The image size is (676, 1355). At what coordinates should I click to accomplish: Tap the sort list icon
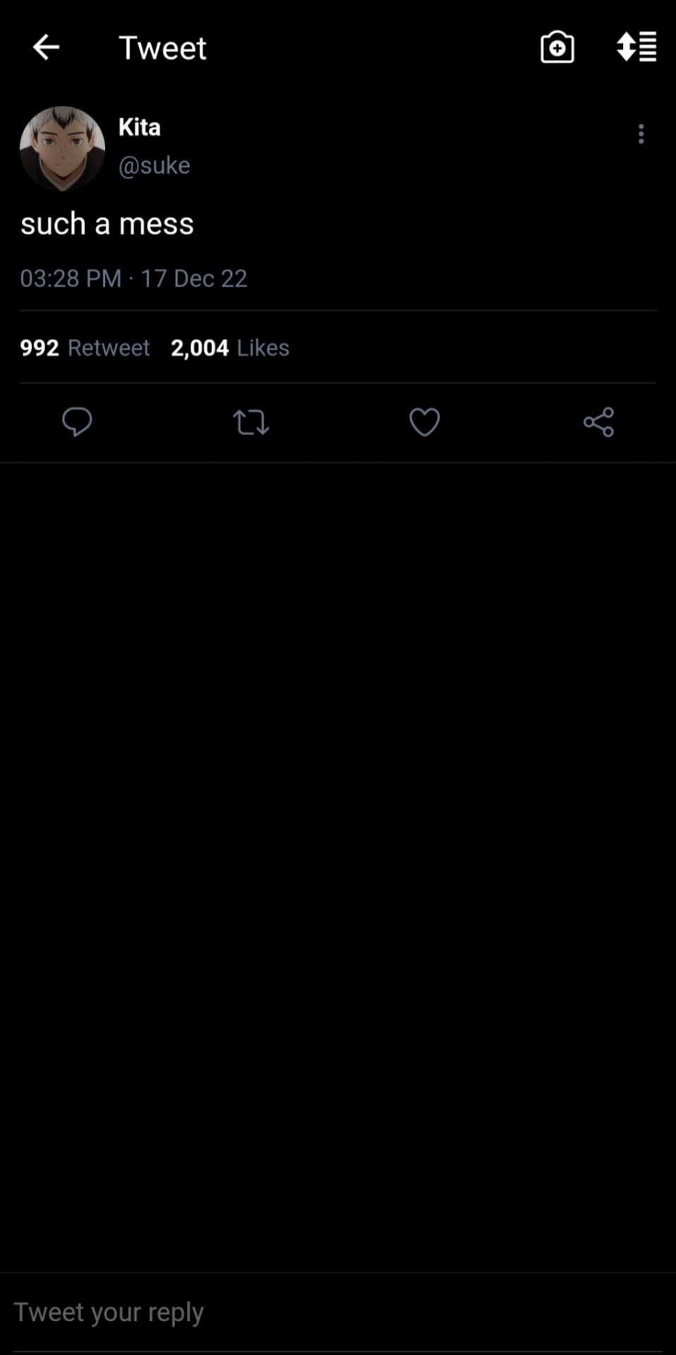point(636,47)
